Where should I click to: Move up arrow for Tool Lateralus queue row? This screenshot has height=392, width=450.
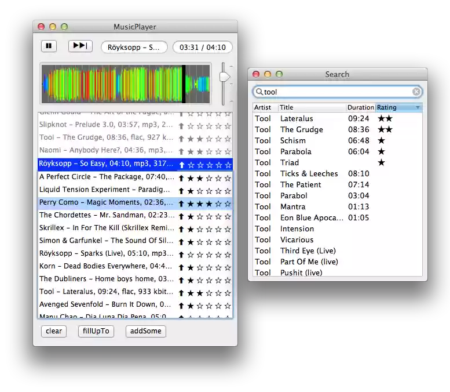181,293
